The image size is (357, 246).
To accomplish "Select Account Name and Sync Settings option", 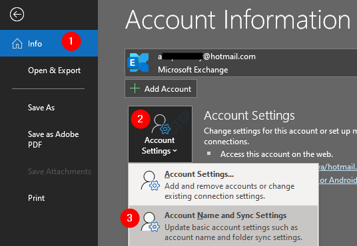I will [223, 226].
